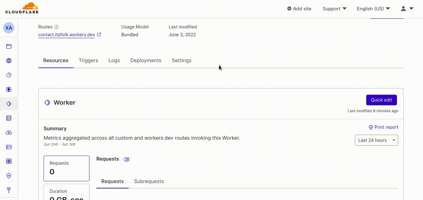The image size is (423, 200).
Task: Click the printer icon for Print report
Action: 371,127
